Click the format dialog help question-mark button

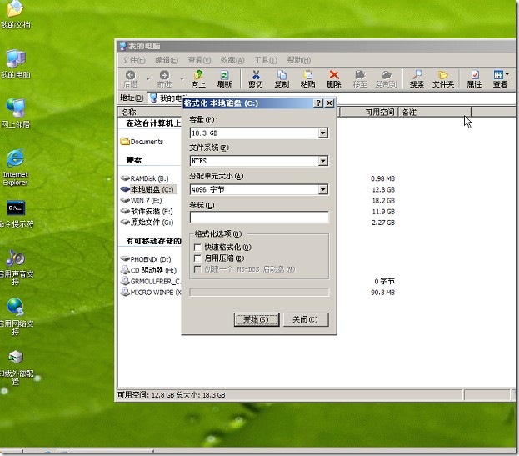318,103
